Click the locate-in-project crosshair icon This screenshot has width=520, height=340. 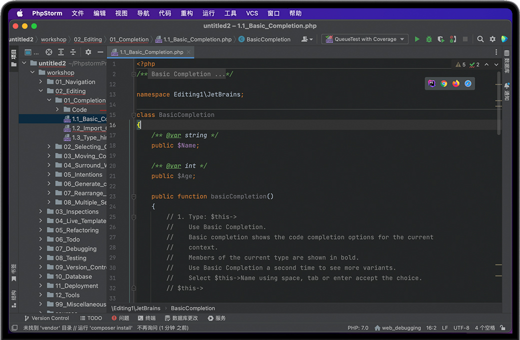click(x=49, y=52)
